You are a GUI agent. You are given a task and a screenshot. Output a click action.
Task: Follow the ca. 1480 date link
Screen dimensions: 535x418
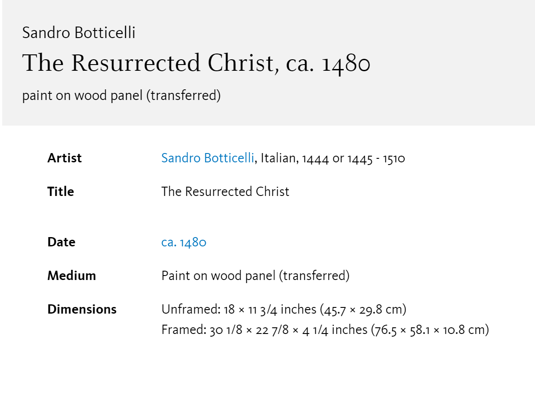point(183,242)
